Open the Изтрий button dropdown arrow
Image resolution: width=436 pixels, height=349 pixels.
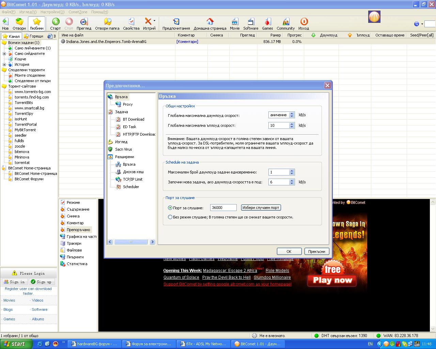[154, 21]
